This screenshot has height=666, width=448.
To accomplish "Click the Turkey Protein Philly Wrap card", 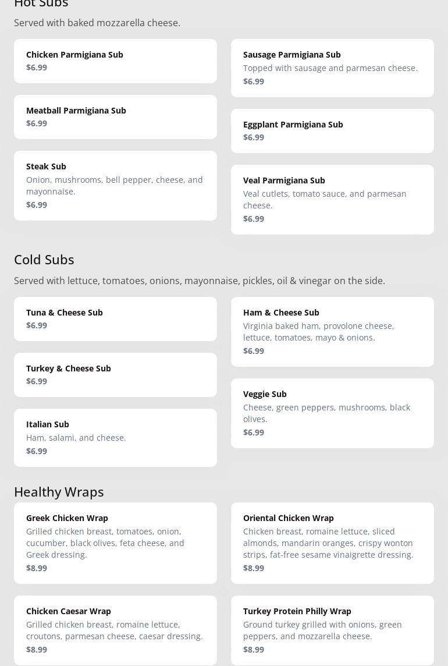I will pos(332,630).
